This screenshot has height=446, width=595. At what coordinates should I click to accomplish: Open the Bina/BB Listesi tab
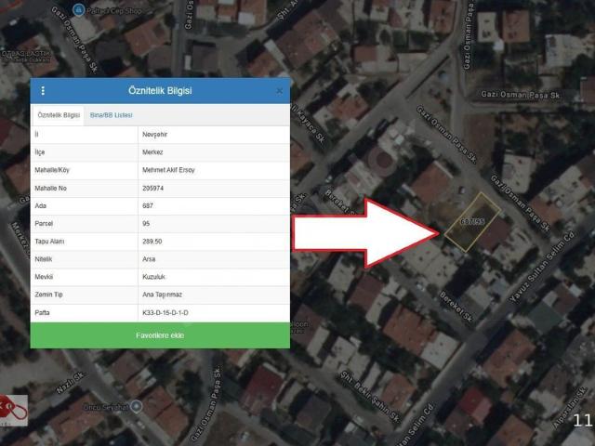(112, 115)
